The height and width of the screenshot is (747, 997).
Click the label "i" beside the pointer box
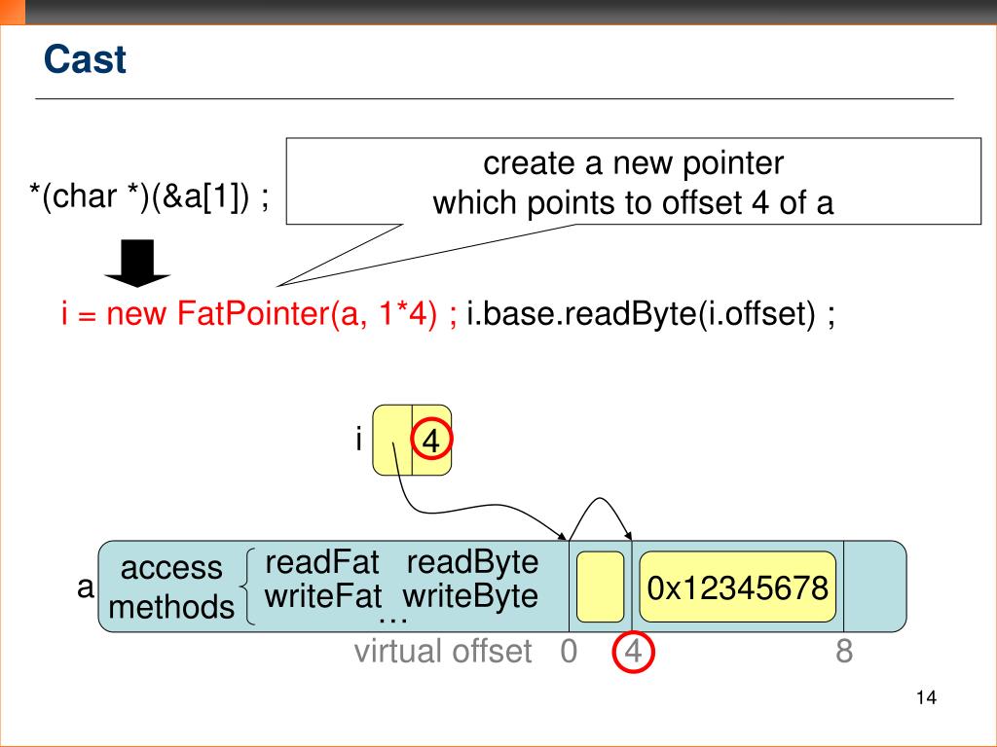click(x=359, y=439)
